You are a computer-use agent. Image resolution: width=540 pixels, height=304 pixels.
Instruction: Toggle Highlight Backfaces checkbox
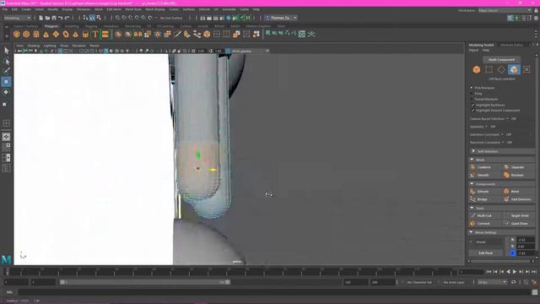point(472,105)
